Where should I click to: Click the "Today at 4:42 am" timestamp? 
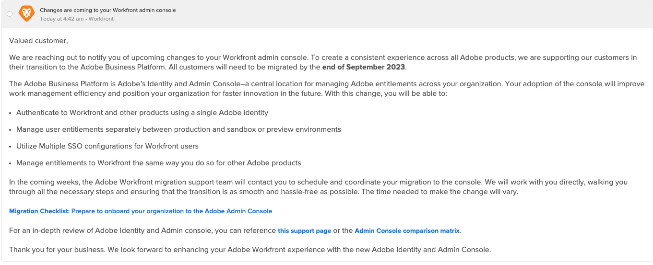click(x=62, y=19)
